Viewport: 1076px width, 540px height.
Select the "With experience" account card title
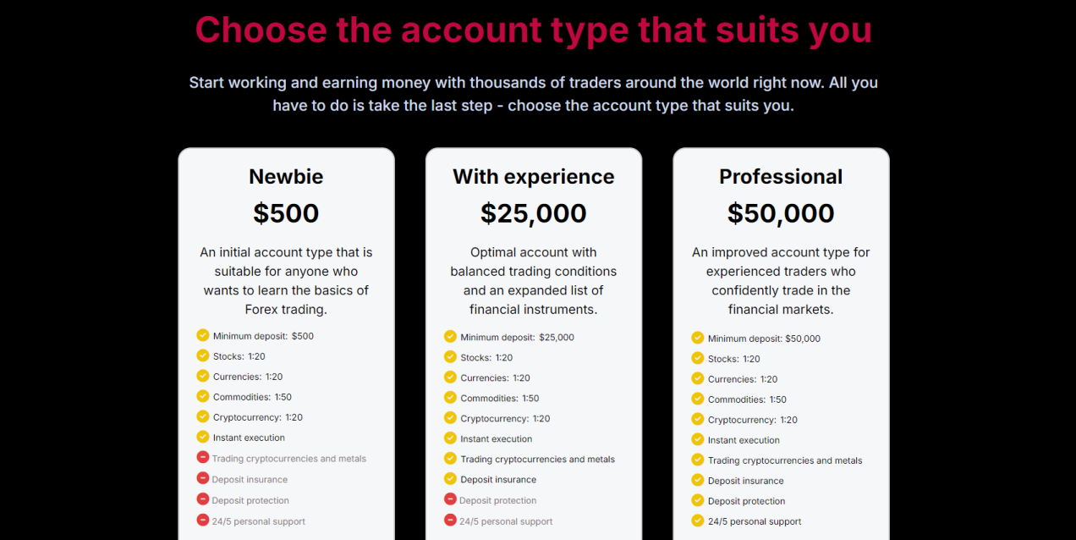[534, 177]
